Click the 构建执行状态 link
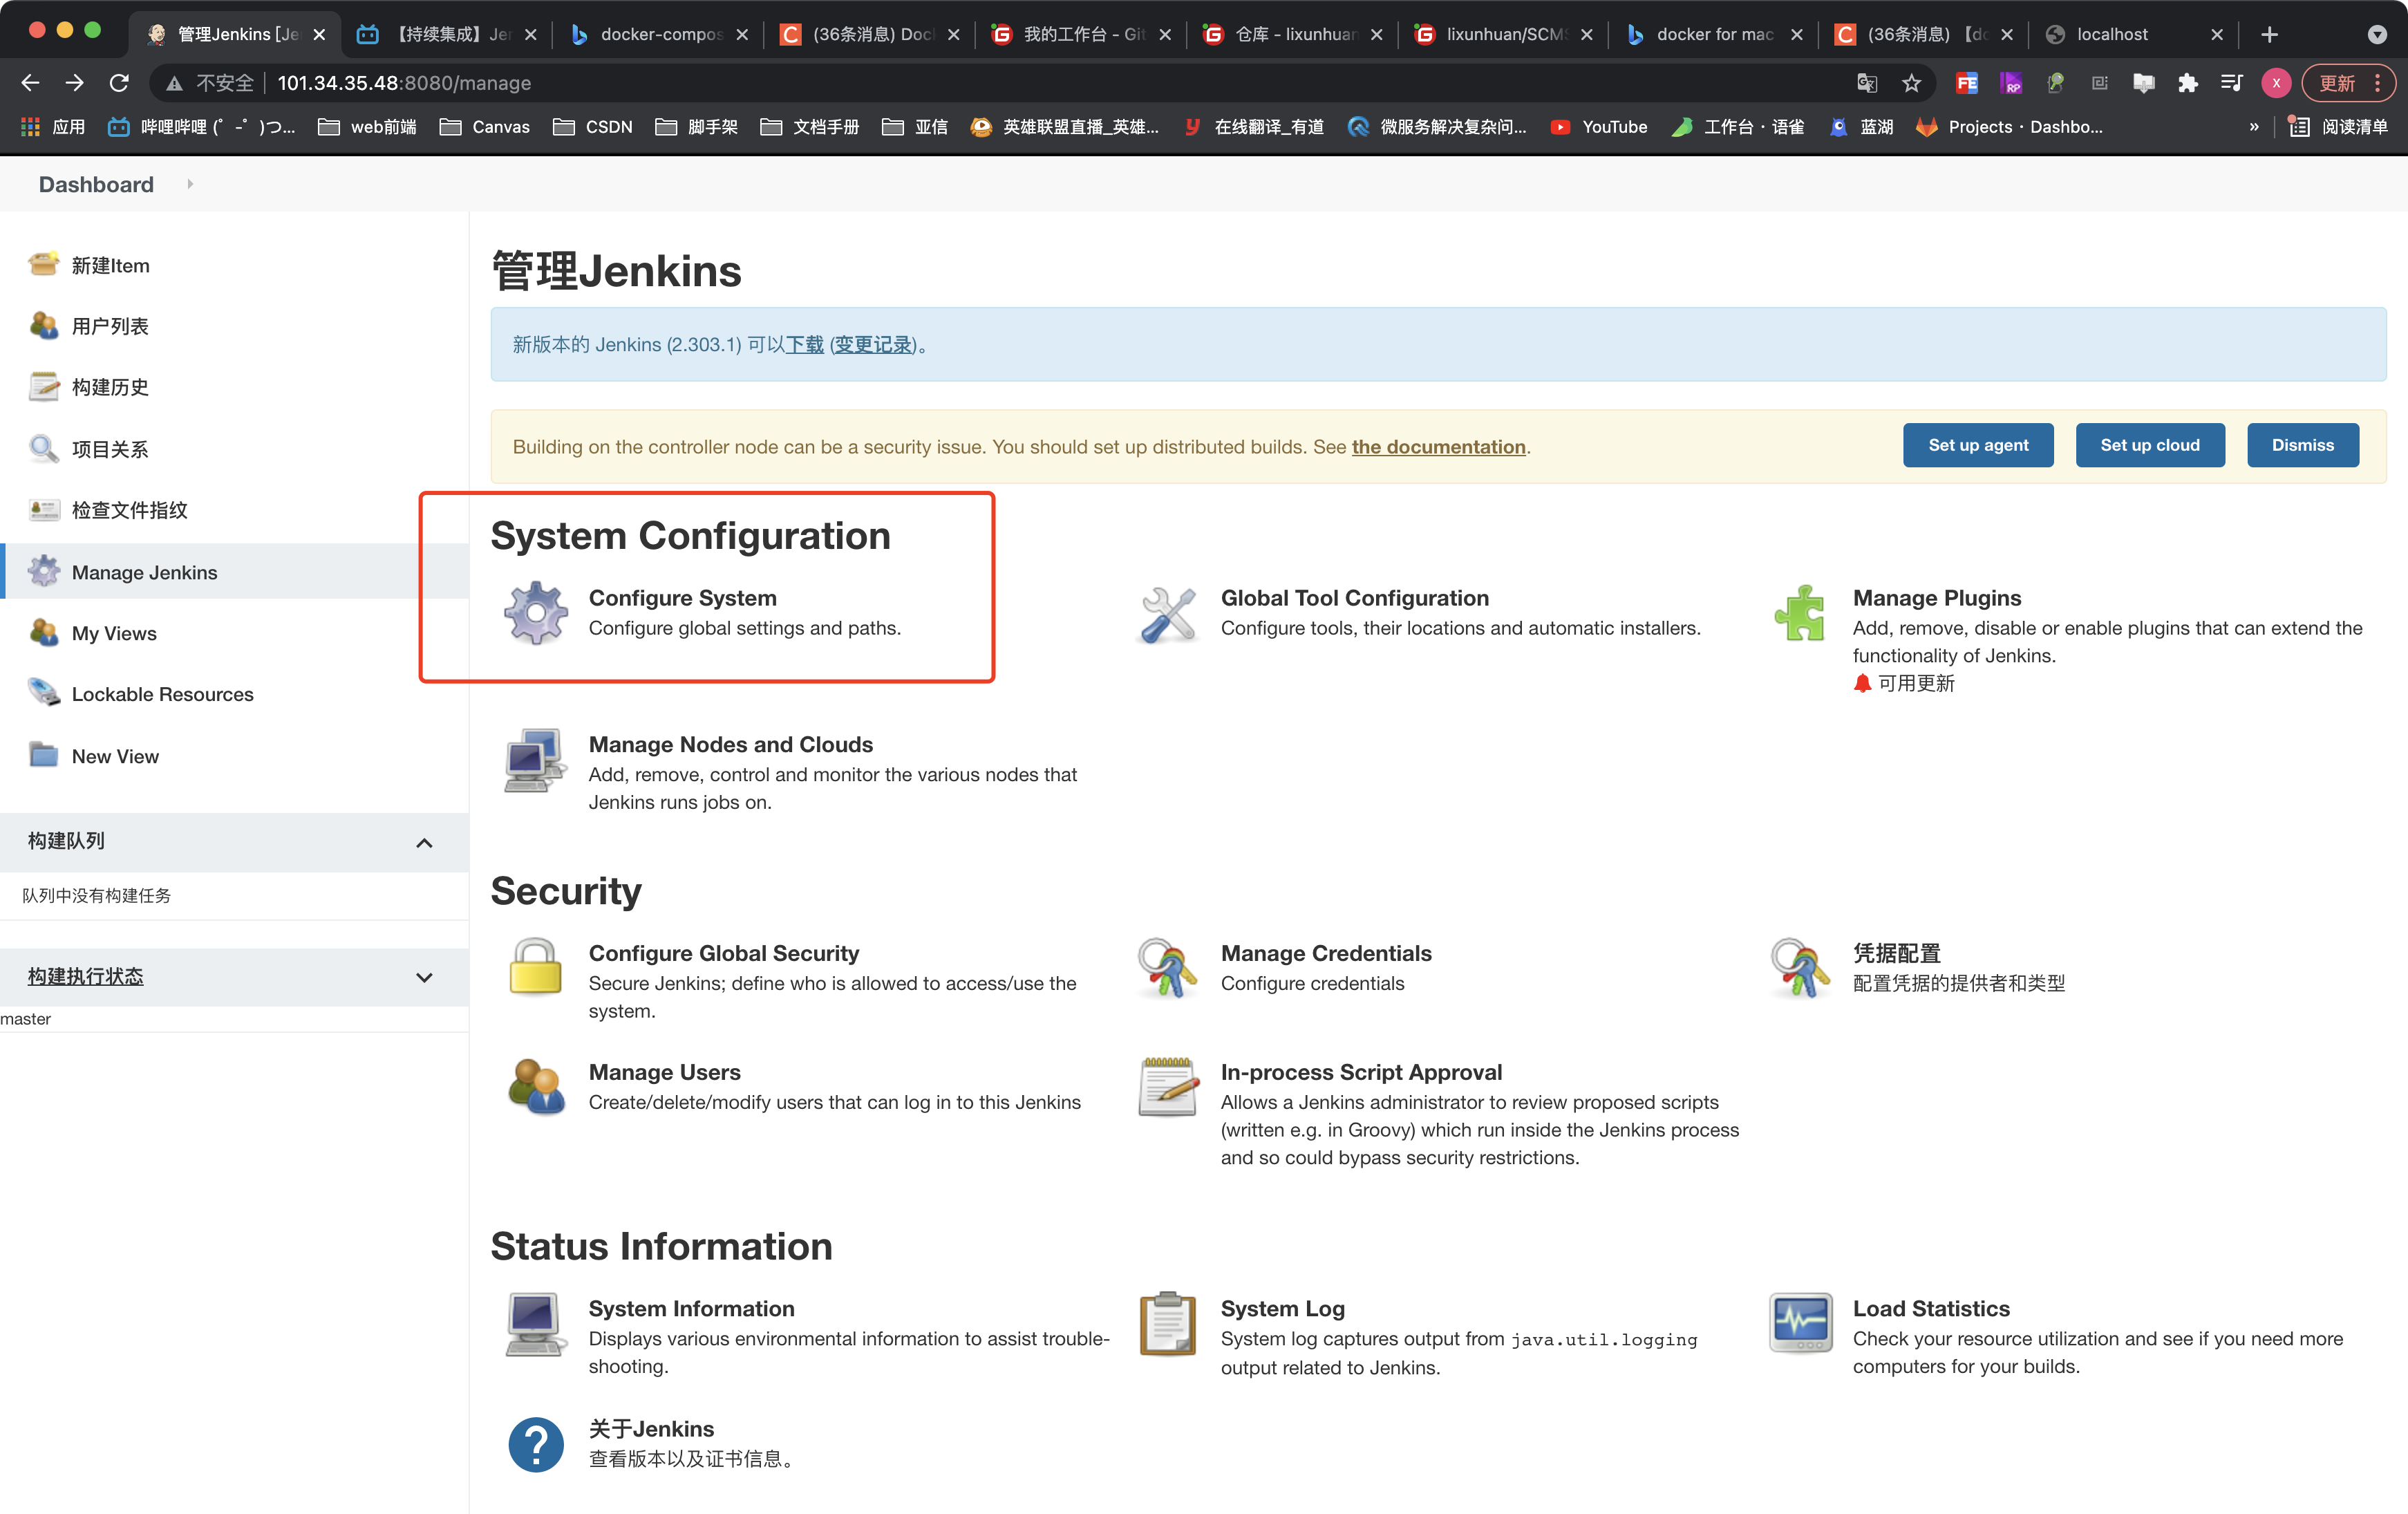Screen dimensions: 2408x1514 (86, 976)
